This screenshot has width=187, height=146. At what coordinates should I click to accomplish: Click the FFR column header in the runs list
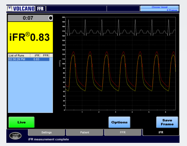pyautogui.click(x=45, y=55)
